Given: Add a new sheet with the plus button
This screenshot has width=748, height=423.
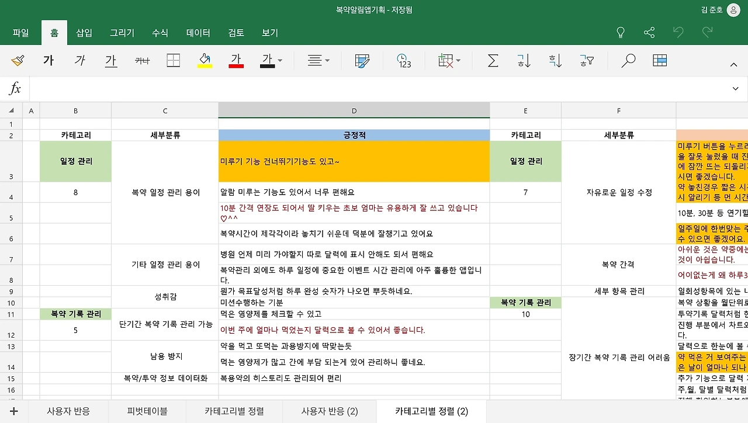Looking at the screenshot, I should (14, 411).
